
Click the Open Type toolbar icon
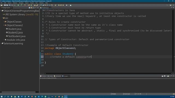click(x=35, y=5)
